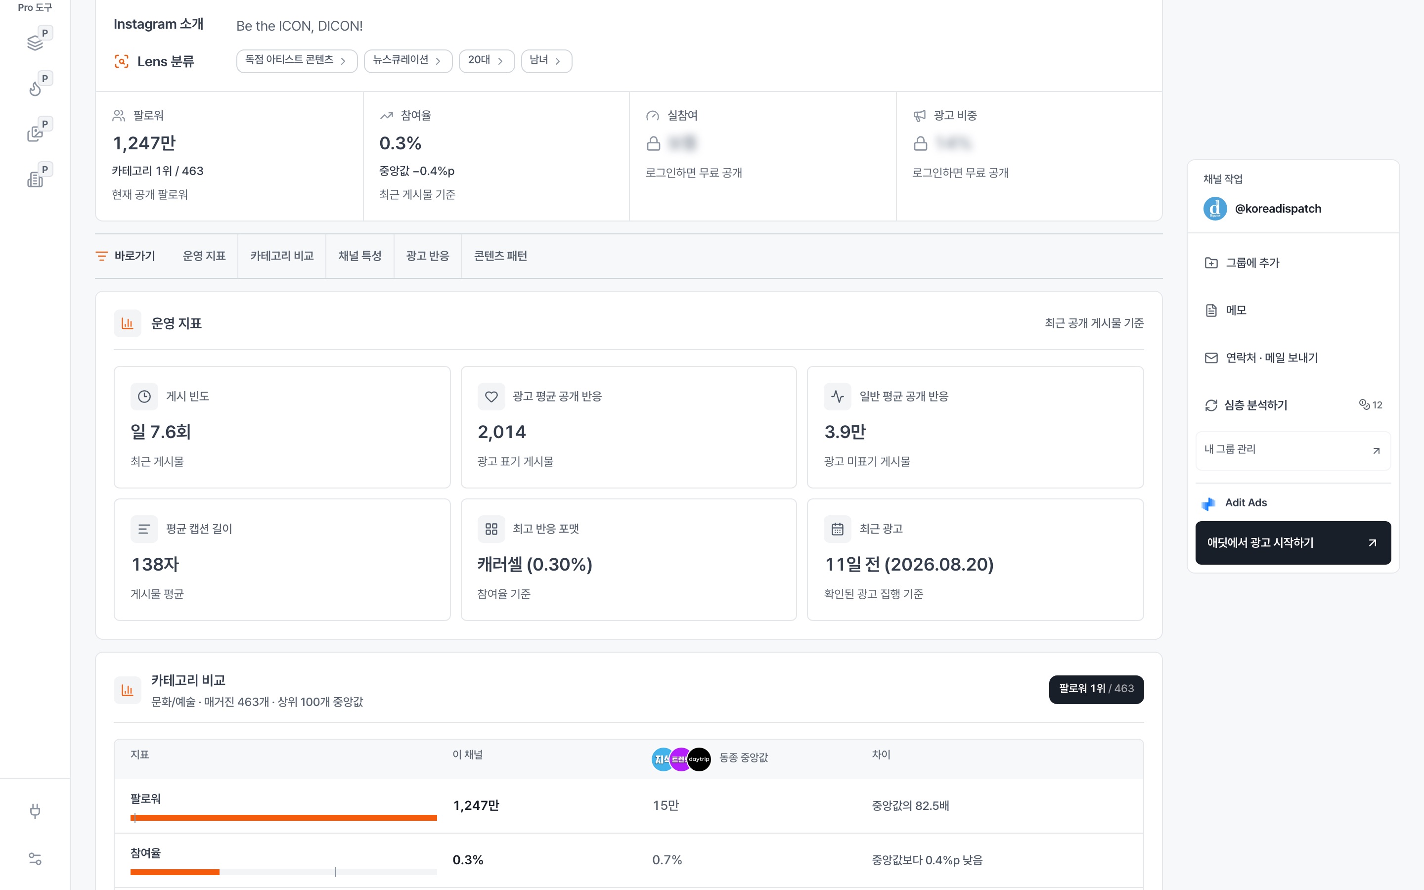The width and height of the screenshot is (1424, 890).
Task: Click the @koreadispatch handle text
Action: point(1278,209)
